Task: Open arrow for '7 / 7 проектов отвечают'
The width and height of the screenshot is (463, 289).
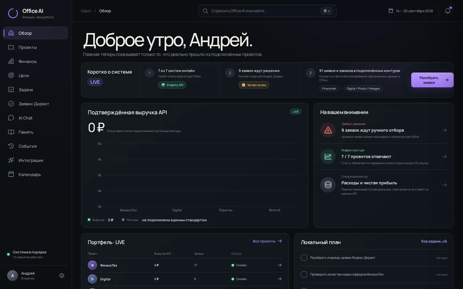Action: [444, 156]
